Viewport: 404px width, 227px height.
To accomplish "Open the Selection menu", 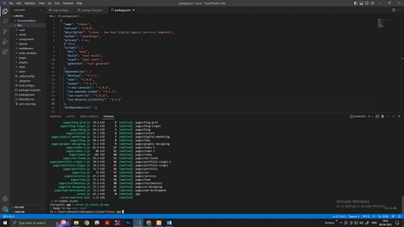I will point(30,3).
